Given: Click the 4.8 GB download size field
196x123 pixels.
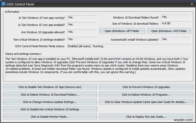Looking at the screenshot, I should click(176, 24).
